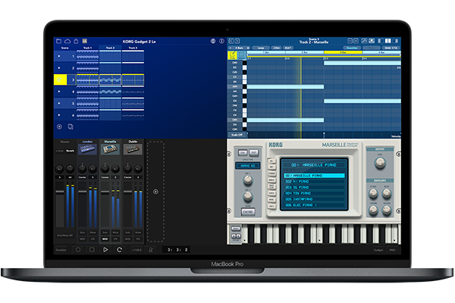Toggle MIDI on the Marseille channel

tap(105, 239)
